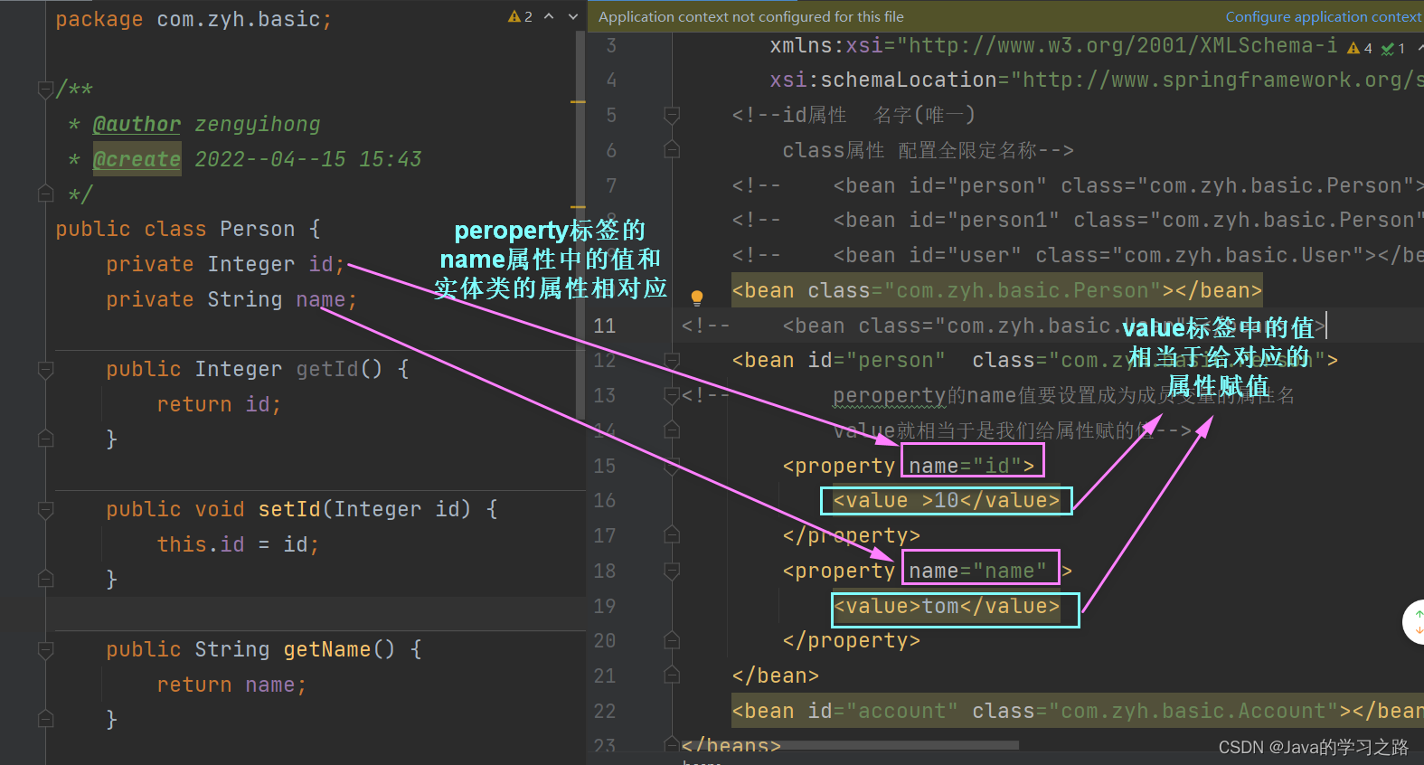Viewport: 1424px width, 765px height.
Task: Click the 'private String name;' field line
Action: (x=231, y=299)
